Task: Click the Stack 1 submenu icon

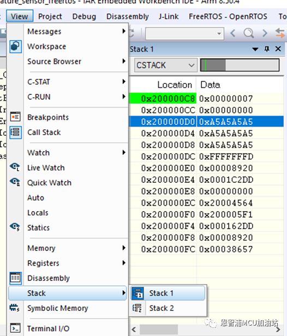Action: click(137, 293)
